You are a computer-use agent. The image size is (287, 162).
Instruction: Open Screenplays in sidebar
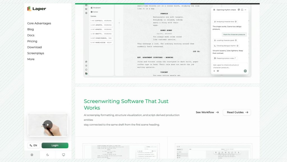(36, 53)
